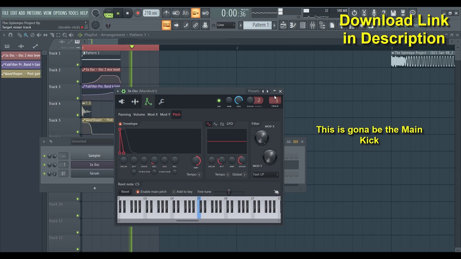Open 3x Osc sample settings waveform tab
Viewport: 461px width, 259px height.
pos(135,102)
